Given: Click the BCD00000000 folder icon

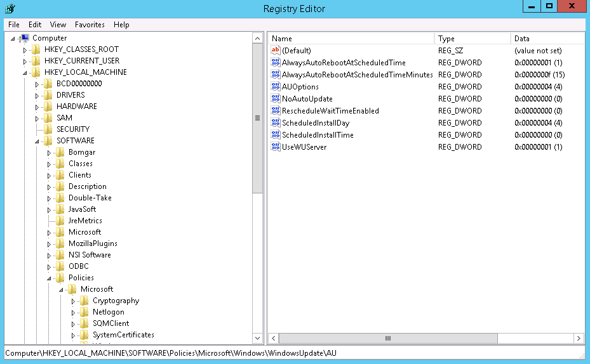Looking at the screenshot, I should click(48, 84).
